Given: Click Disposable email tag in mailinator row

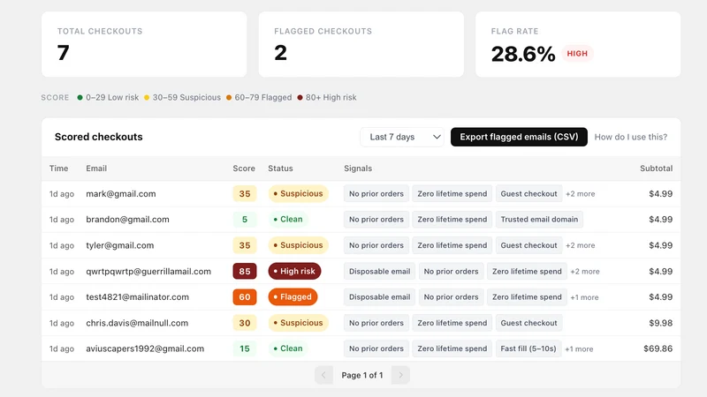Looking at the screenshot, I should [x=380, y=297].
